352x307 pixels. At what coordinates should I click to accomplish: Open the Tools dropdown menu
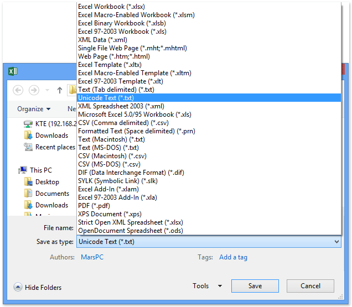(207, 286)
